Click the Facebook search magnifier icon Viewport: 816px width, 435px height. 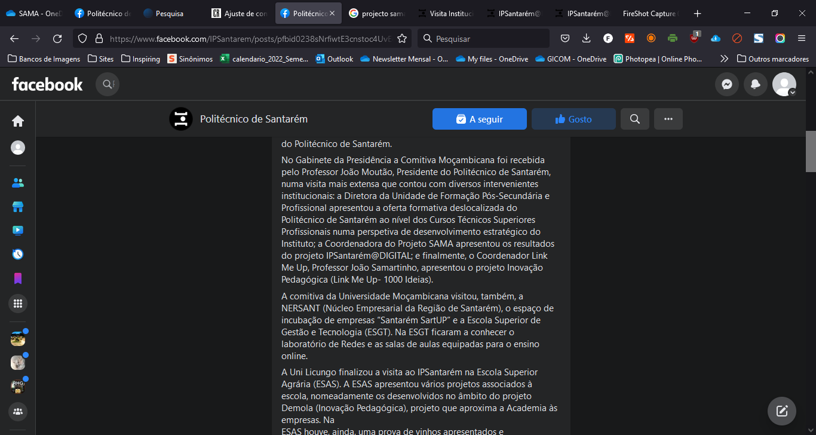click(x=108, y=84)
